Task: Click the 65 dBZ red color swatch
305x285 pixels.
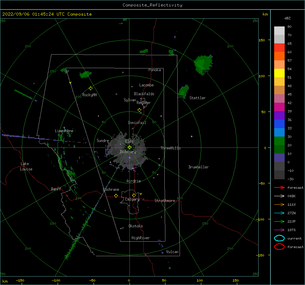Action: click(x=279, y=47)
